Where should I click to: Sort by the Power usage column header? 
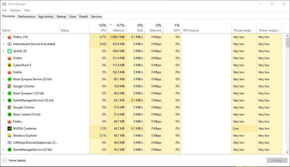[x=244, y=28]
